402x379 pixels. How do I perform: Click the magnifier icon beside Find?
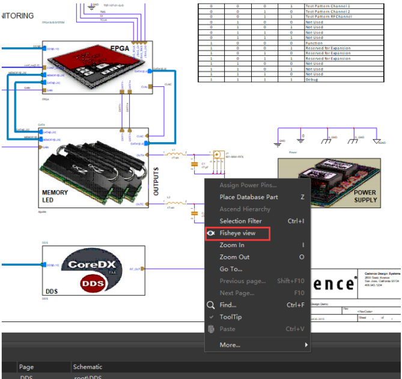pos(211,305)
